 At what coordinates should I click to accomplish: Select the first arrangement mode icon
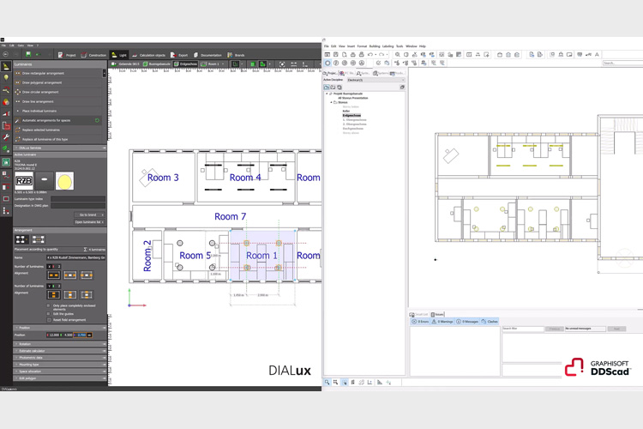[x=21, y=239]
